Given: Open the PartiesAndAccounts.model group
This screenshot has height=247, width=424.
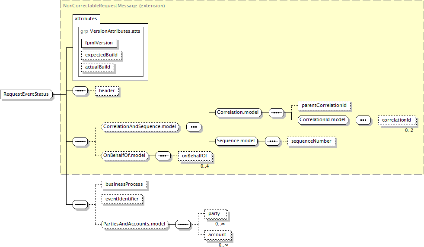Looking at the screenshot, I should click(134, 224).
